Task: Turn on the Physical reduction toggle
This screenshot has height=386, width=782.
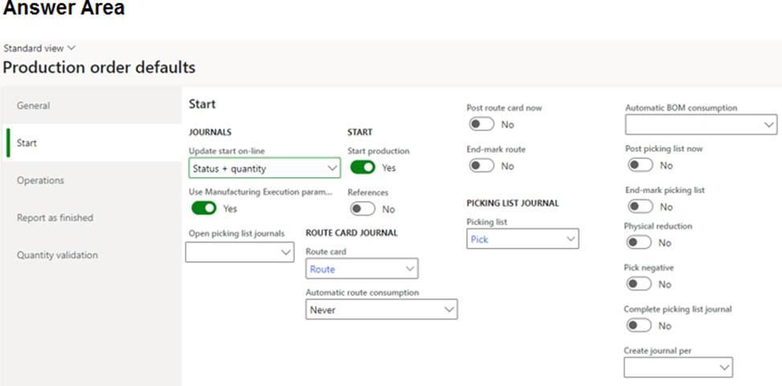Action: [x=640, y=242]
